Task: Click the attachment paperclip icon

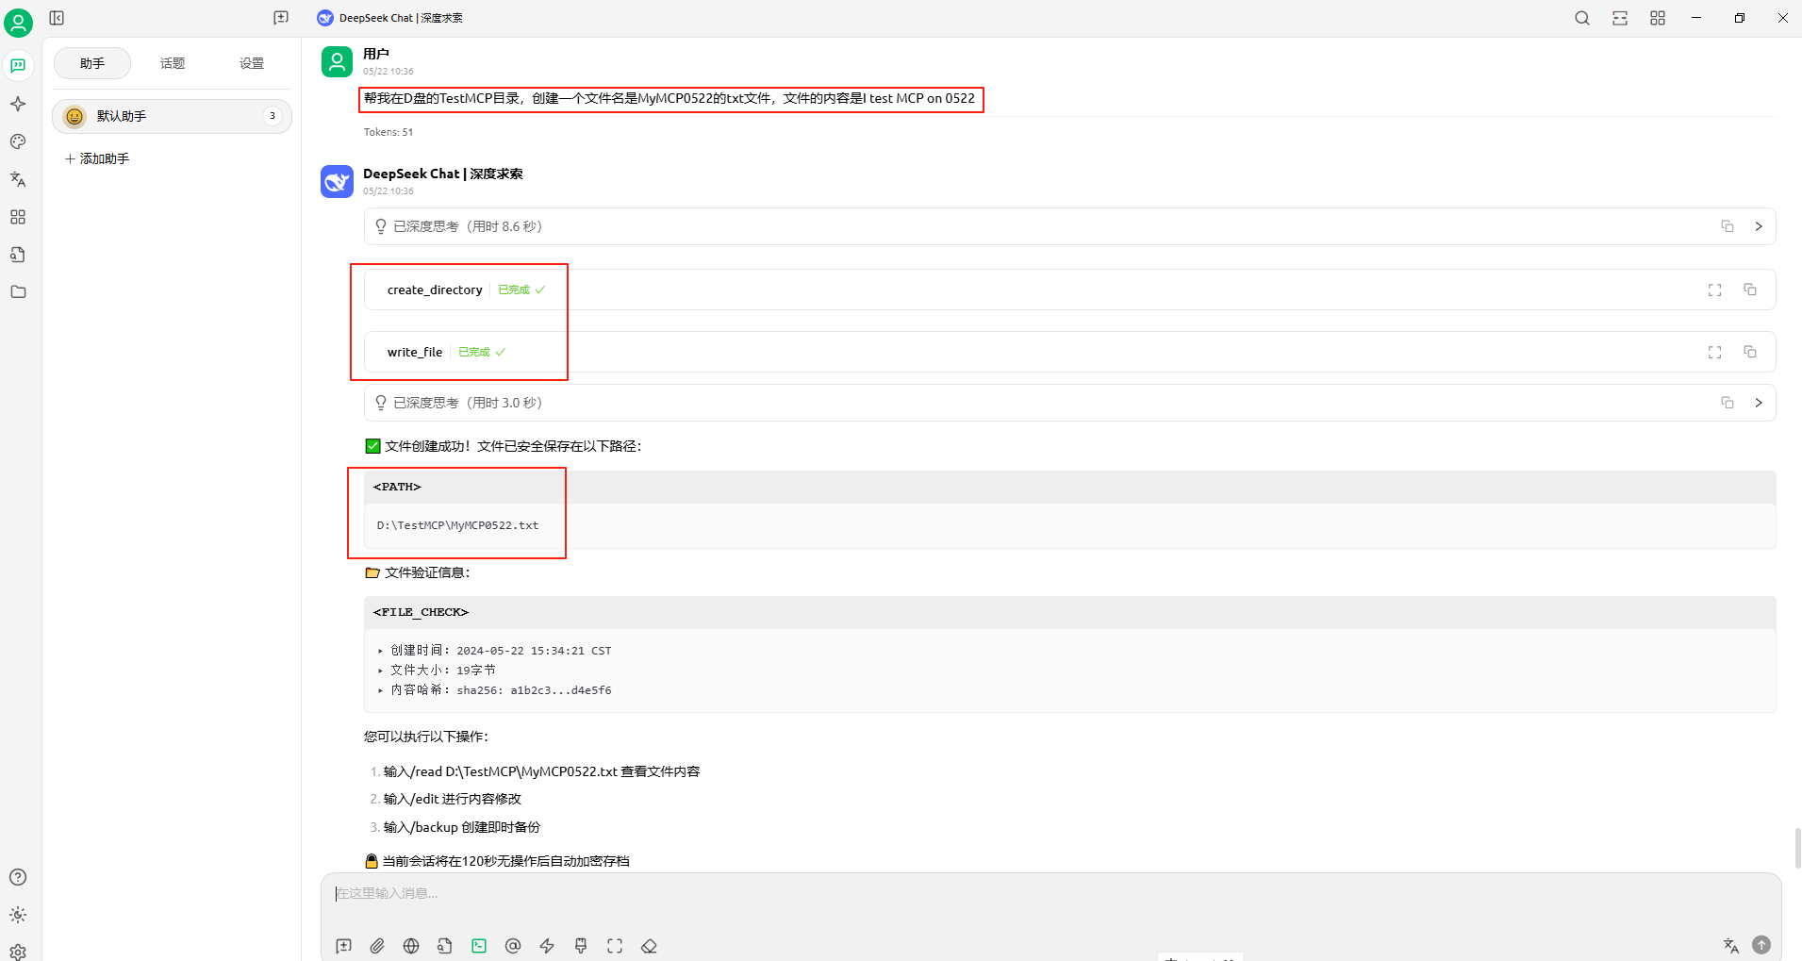Action: [377, 946]
